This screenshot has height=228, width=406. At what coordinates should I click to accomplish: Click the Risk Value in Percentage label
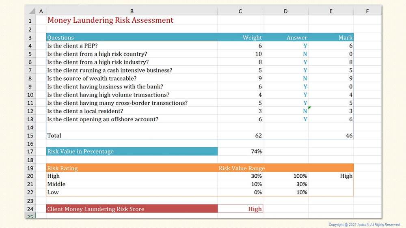(132, 151)
